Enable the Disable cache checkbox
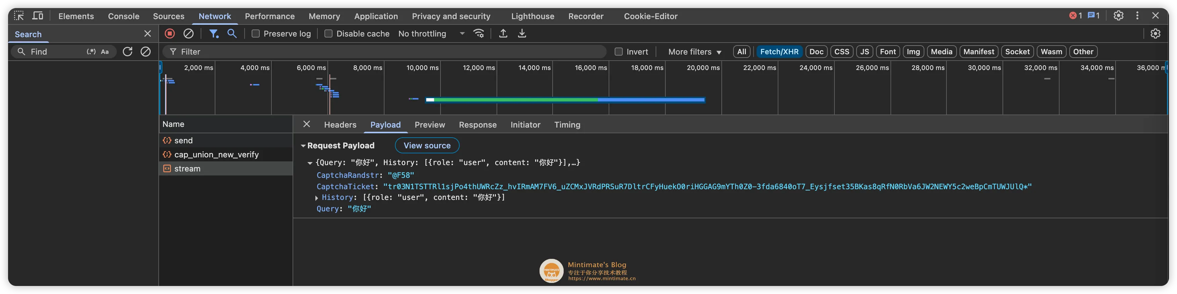The image size is (1177, 294). tap(328, 34)
